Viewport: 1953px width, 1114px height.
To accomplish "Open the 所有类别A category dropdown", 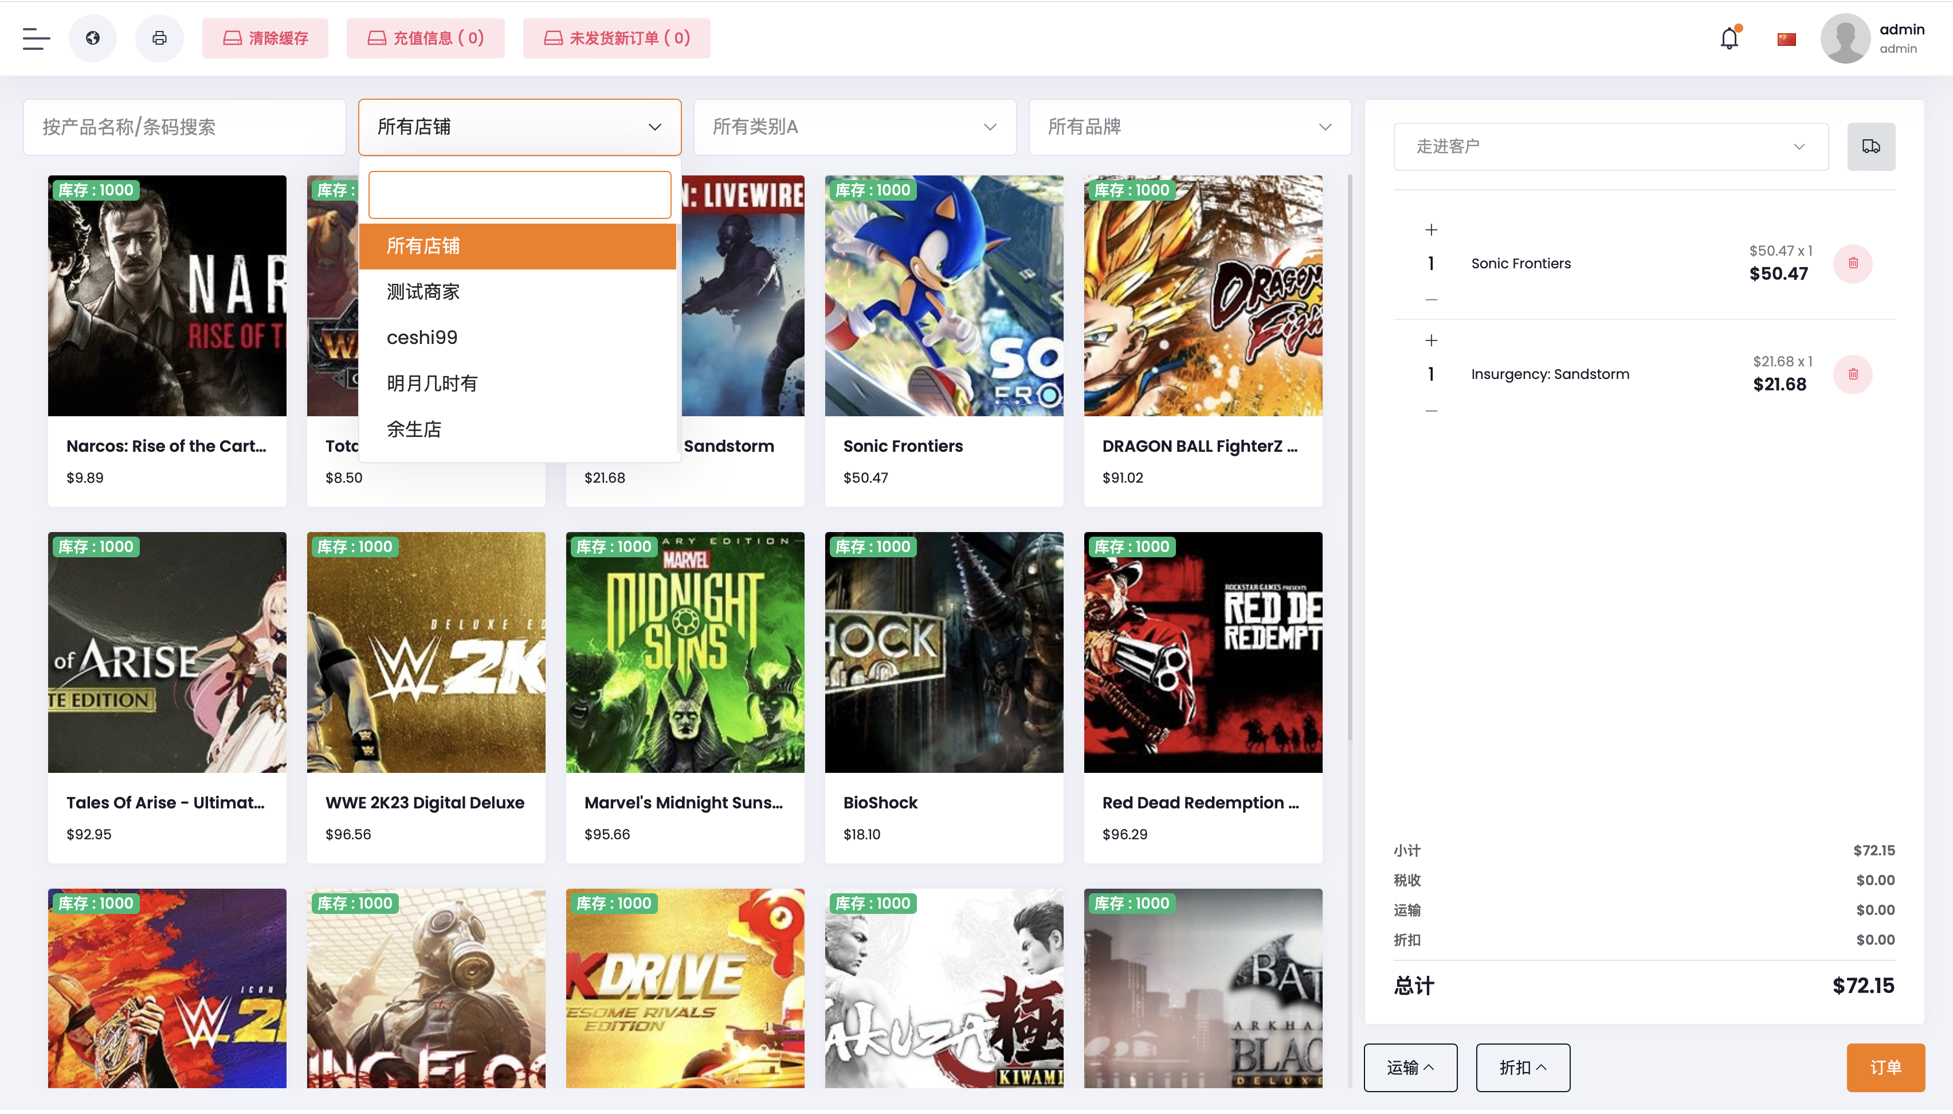I will [855, 127].
